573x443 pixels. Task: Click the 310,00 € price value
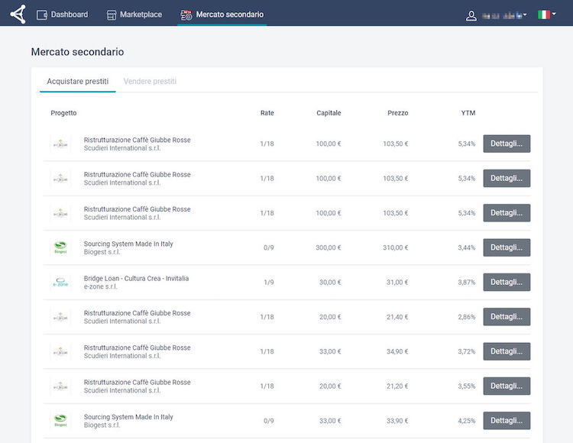click(x=396, y=247)
